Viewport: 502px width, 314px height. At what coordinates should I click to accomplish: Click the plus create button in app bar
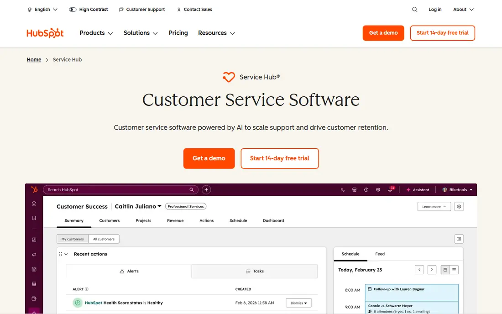[206, 190]
